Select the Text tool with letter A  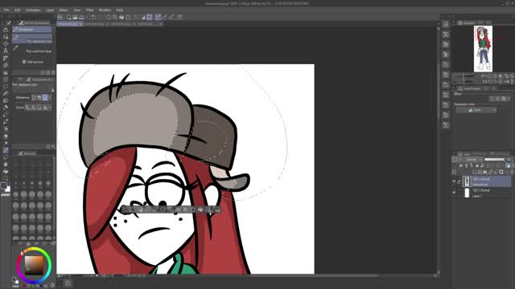coord(6,51)
